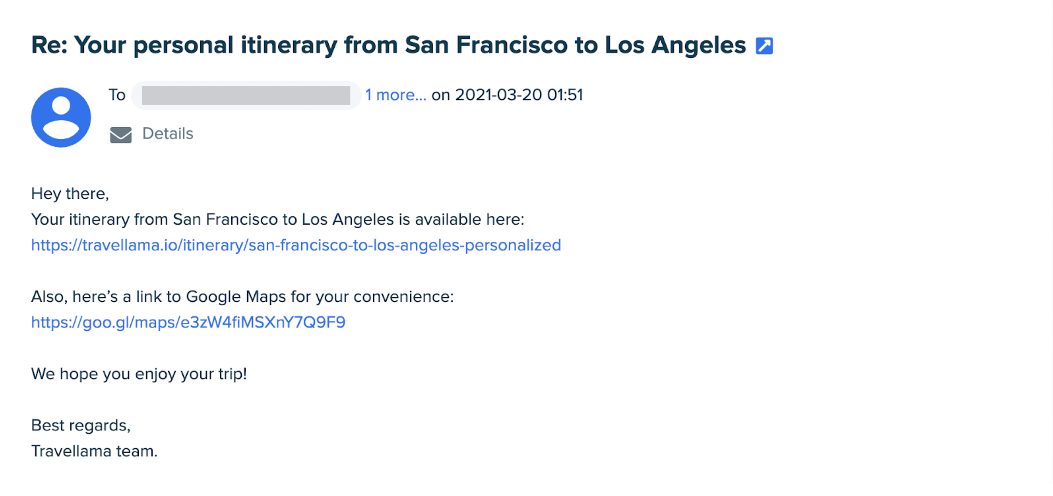Open email in new window icon
This screenshot has height=496, width=1053.
(x=764, y=45)
